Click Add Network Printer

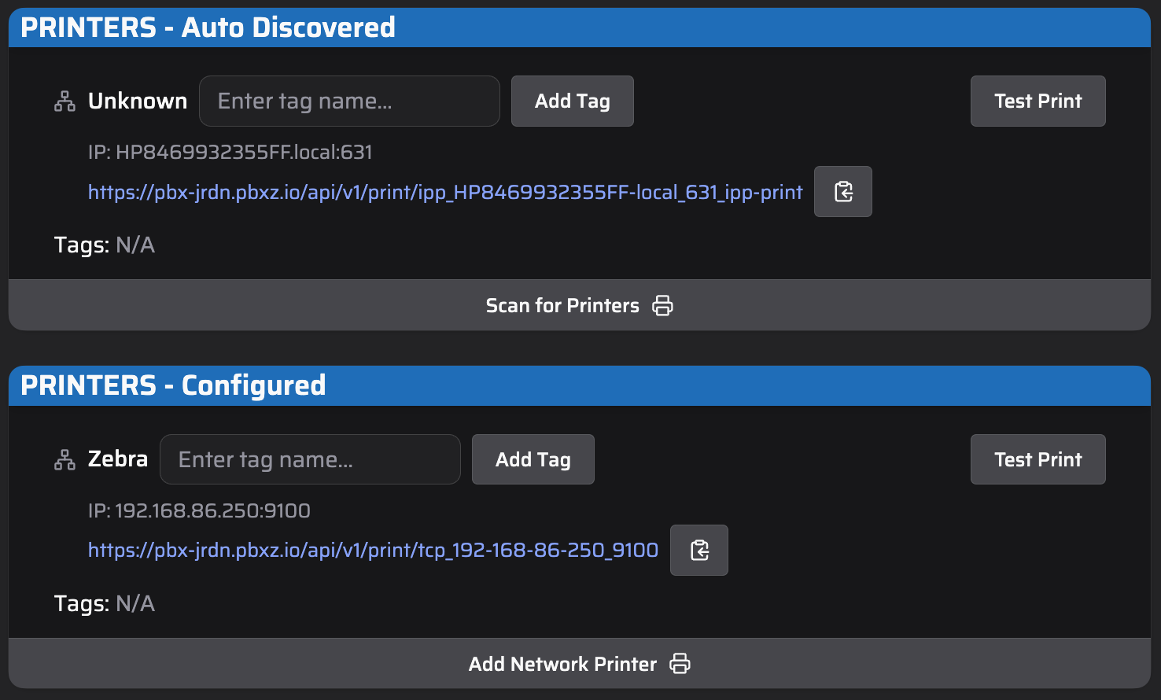pyautogui.click(x=562, y=663)
